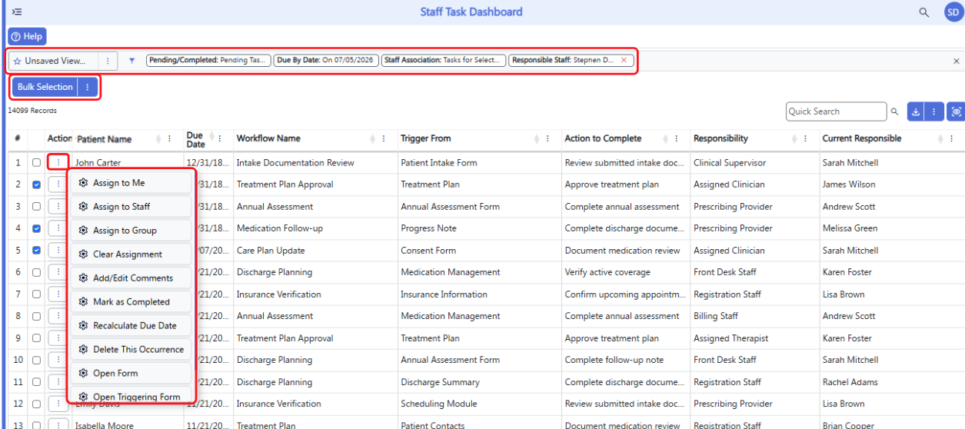Open the export options kebab
This screenshot has height=429, width=965.
933,111
